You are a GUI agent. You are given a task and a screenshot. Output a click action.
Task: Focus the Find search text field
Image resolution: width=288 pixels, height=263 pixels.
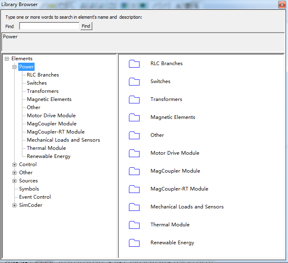49,26
